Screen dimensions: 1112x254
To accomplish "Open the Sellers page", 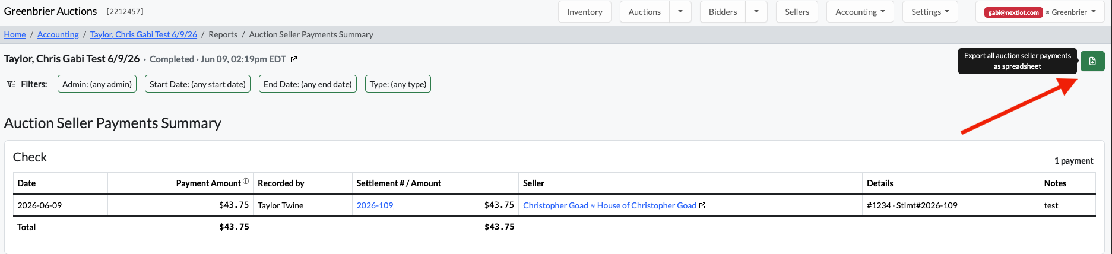I will (797, 12).
